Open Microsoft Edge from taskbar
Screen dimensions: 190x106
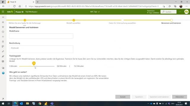pyautogui.click(x=15, y=103)
